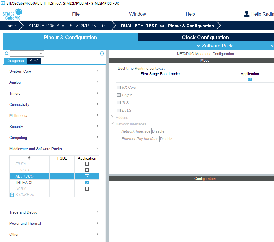274x242 pixels.
Task: Check the NX Core checkbox
Action: coord(119,87)
